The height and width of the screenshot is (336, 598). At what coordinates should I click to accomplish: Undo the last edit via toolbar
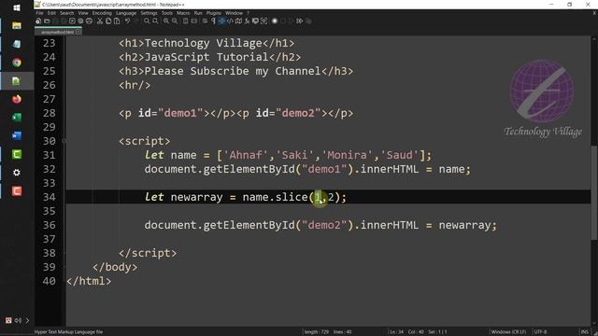click(127, 21)
